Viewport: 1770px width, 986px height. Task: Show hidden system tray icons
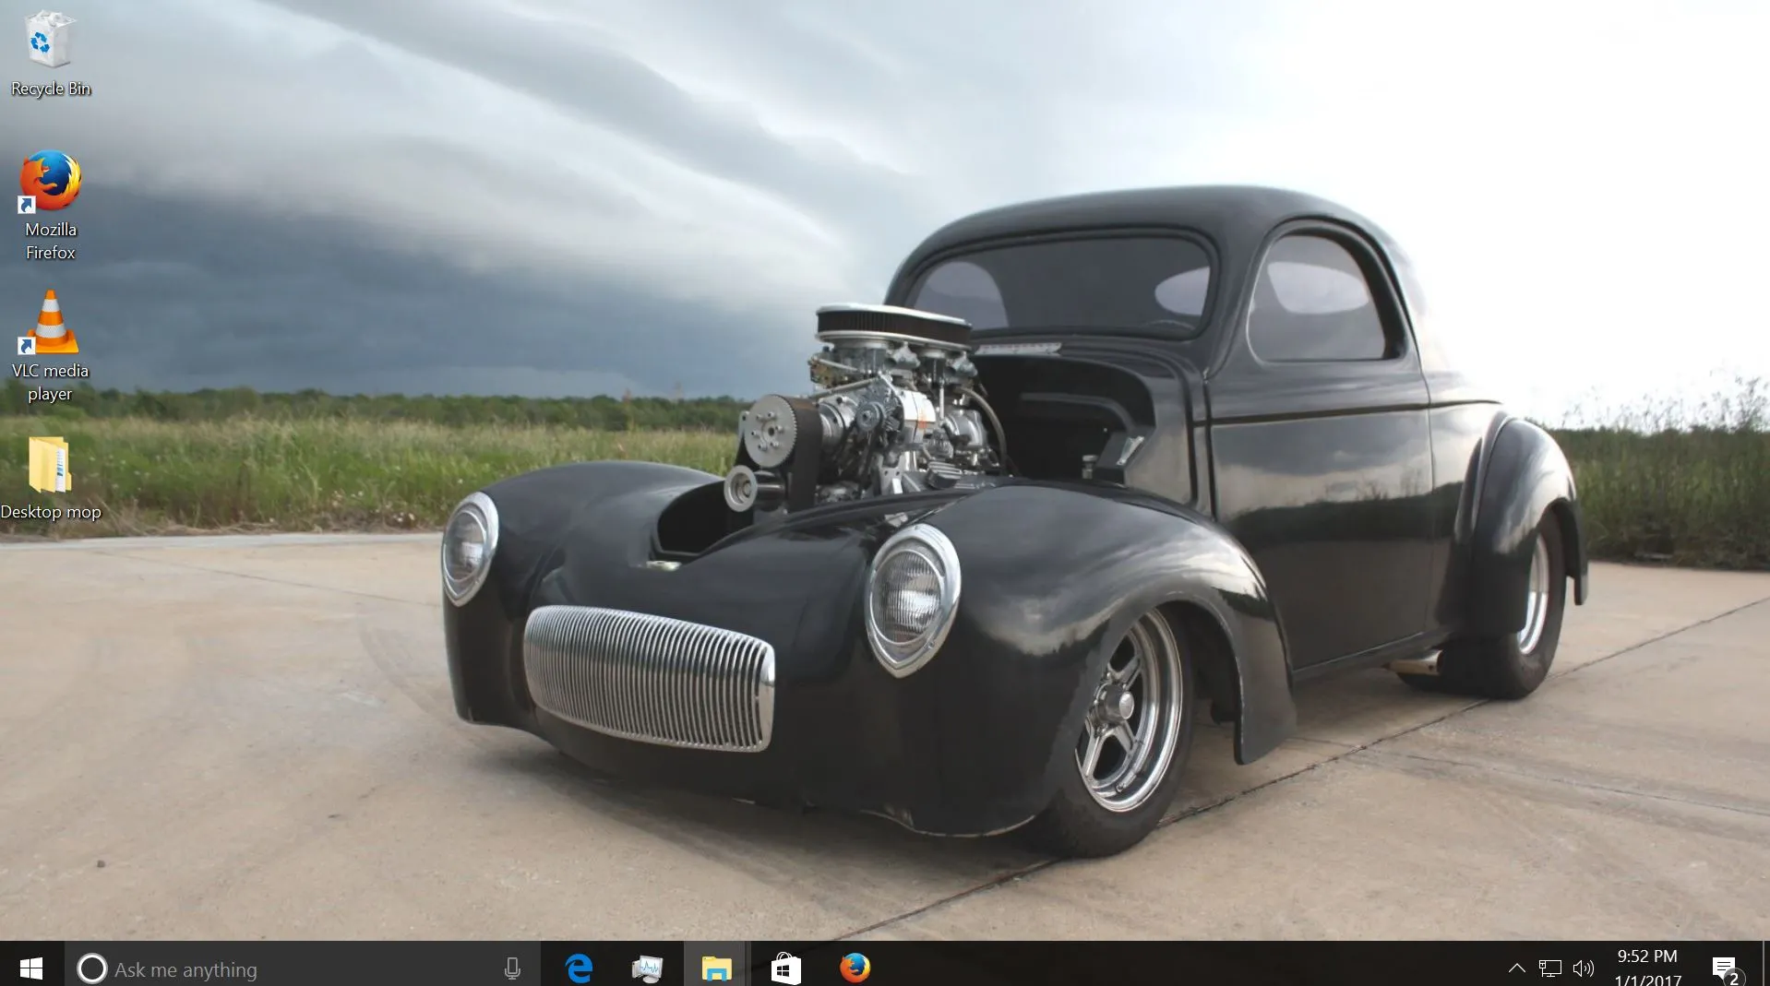(1516, 968)
